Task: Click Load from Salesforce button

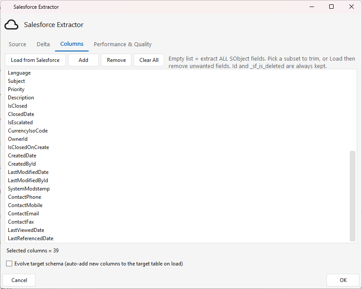Action: 35,60
